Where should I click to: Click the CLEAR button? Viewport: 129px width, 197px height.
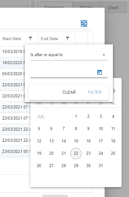[69, 92]
